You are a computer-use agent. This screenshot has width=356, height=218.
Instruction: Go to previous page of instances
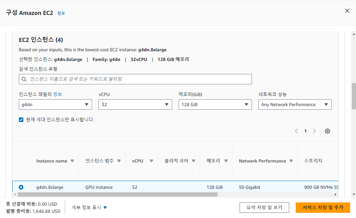(x=296, y=131)
